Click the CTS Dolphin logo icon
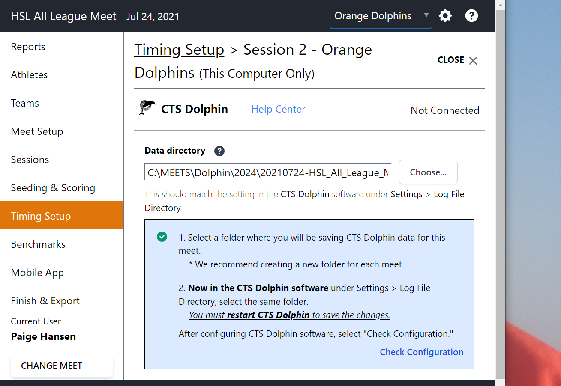Screen dimensions: 561x386 [148, 108]
